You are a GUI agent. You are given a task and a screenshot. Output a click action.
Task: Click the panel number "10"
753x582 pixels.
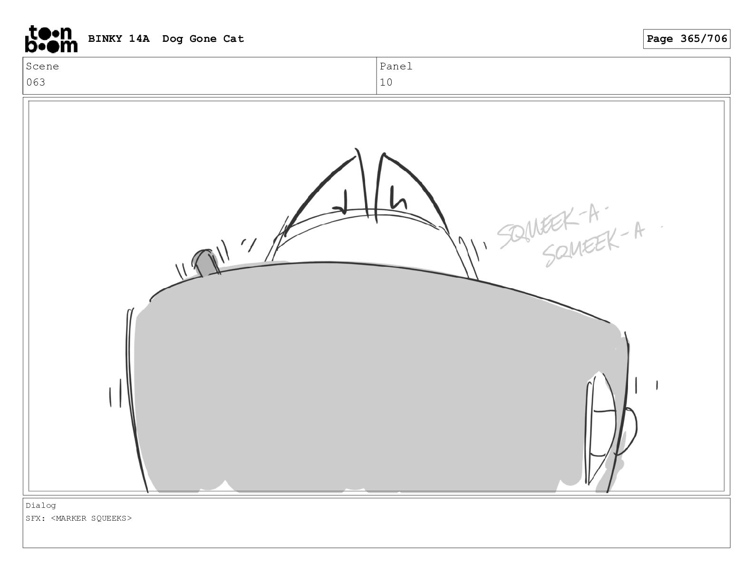(386, 82)
